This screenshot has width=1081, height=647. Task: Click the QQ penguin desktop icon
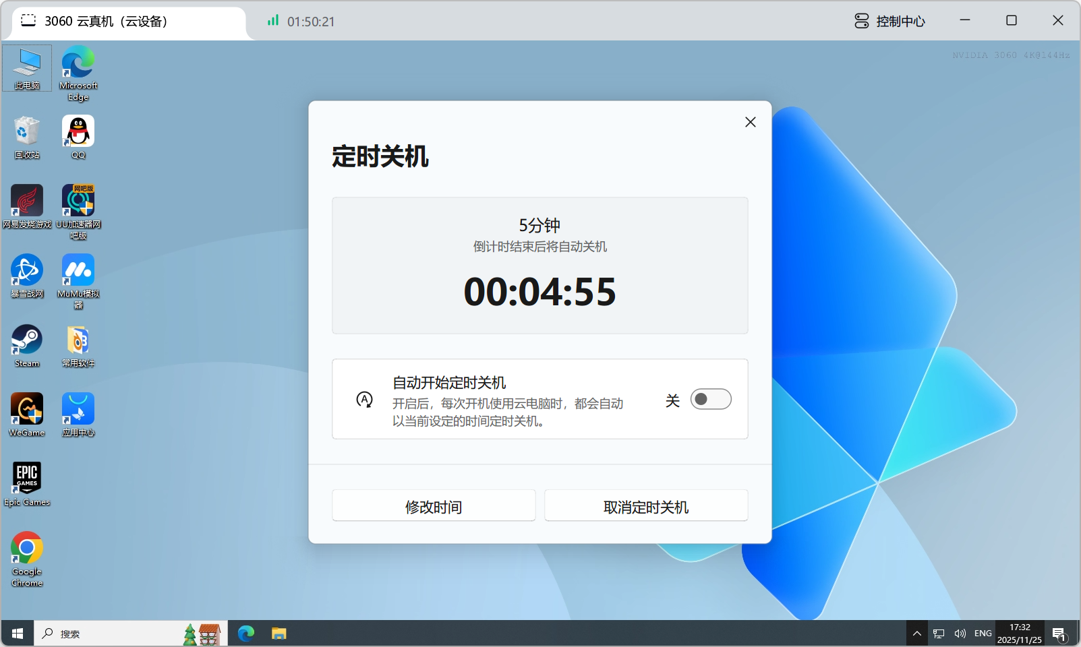[78, 131]
